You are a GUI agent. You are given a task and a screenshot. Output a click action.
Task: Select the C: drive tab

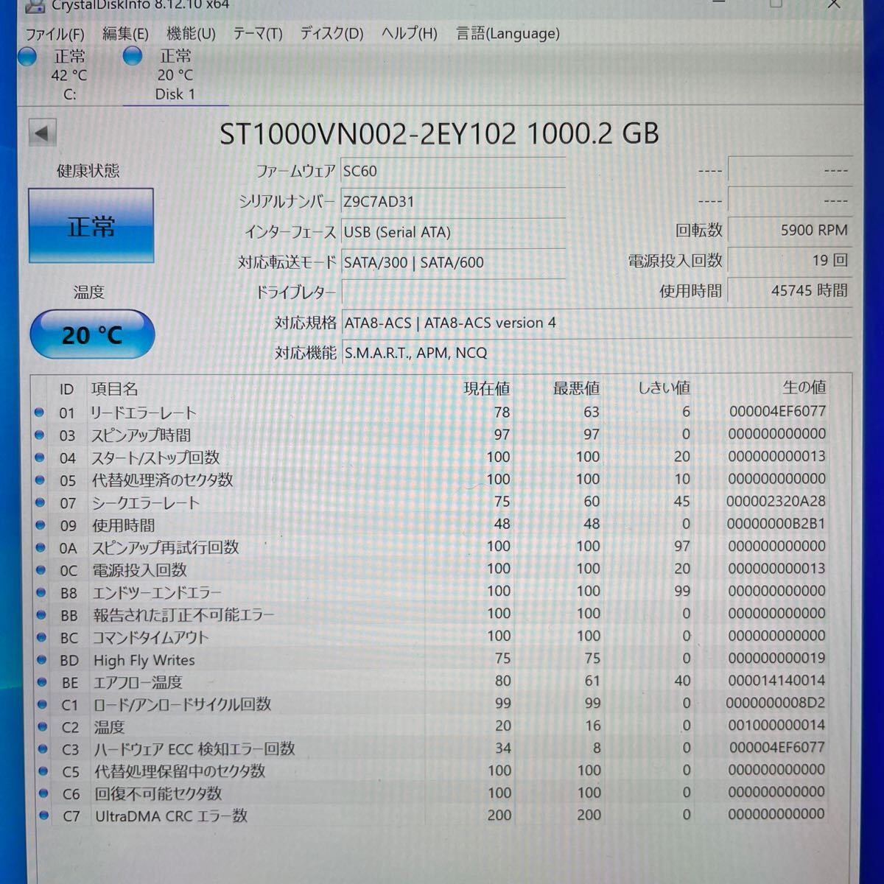(69, 75)
